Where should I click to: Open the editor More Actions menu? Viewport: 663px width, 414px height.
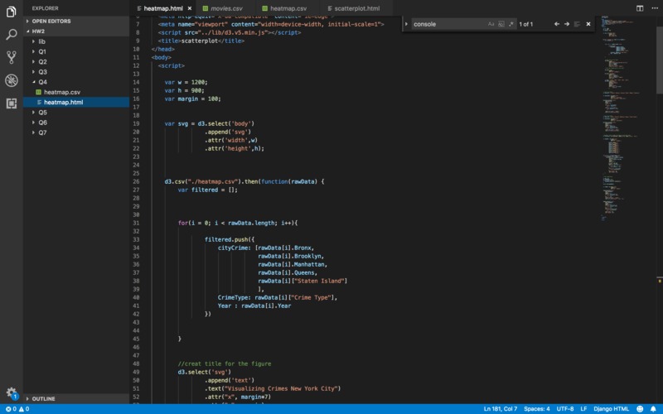[655, 8]
